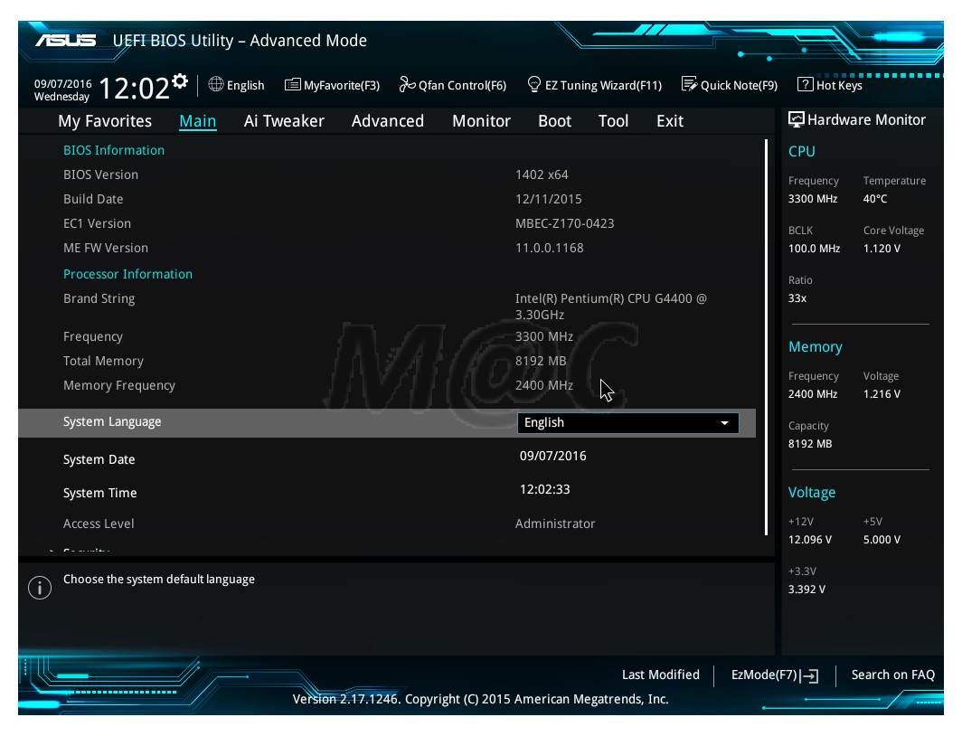The image size is (962, 736).
Task: Click BCLK 100.0 MHz reading
Action: [814, 249]
